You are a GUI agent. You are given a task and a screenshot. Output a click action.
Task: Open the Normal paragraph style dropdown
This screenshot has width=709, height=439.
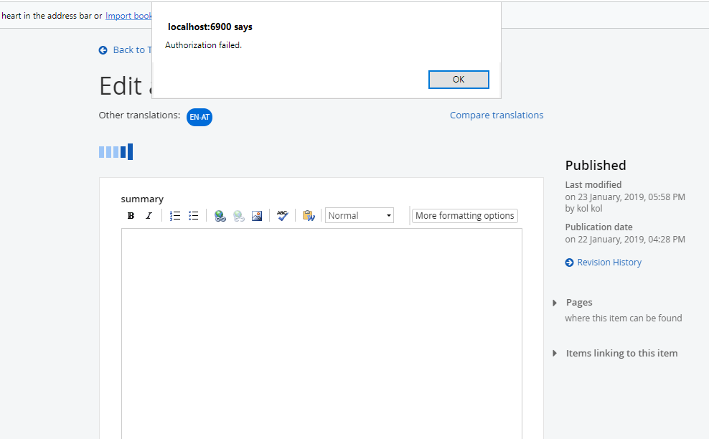point(360,216)
